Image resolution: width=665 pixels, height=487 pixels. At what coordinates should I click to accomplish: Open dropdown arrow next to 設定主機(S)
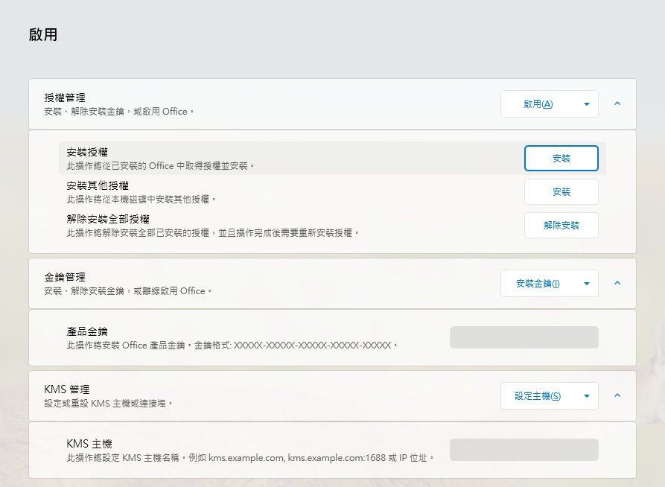click(x=587, y=396)
